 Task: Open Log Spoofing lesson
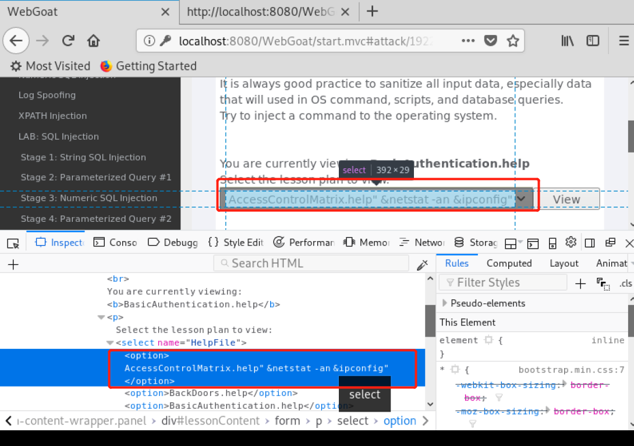click(x=47, y=95)
